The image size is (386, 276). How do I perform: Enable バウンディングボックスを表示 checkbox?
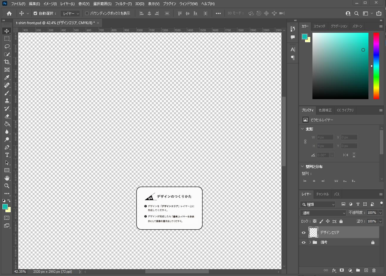coord(87,13)
